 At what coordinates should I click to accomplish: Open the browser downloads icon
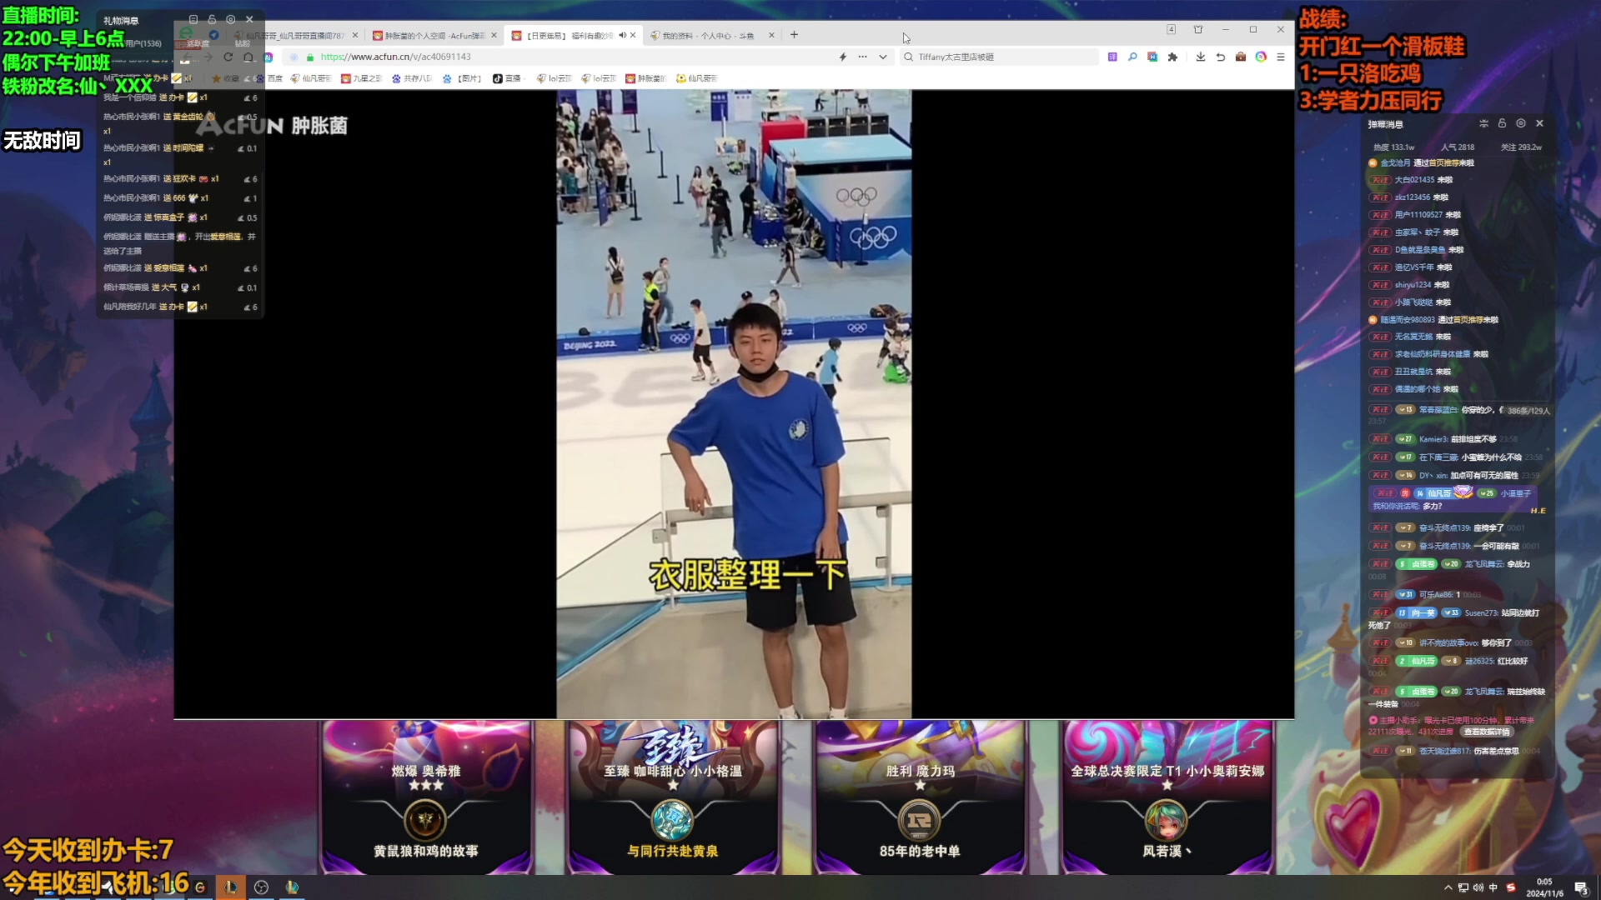point(1200,57)
